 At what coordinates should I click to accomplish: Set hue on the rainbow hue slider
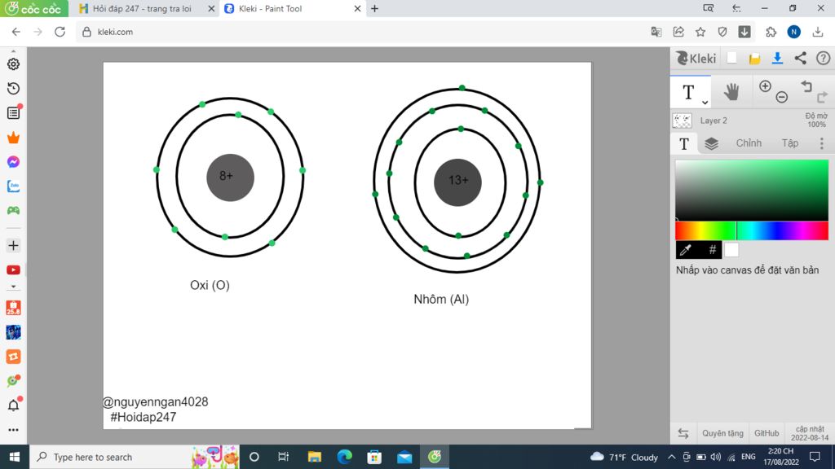pos(751,230)
